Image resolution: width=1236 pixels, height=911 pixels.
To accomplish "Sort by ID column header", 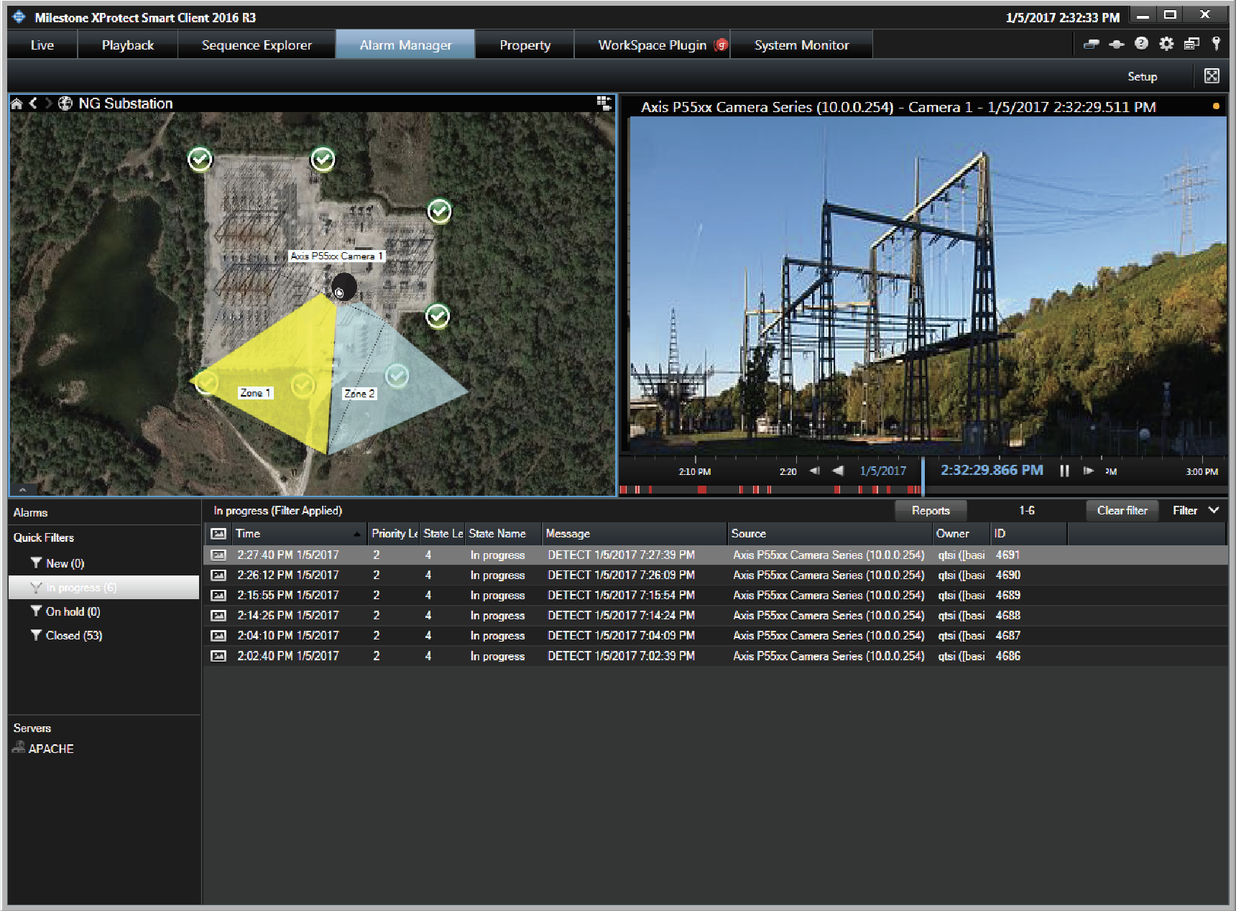I will pos(1029,533).
